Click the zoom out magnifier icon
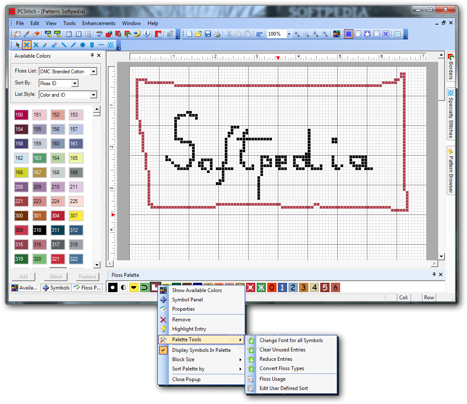The width and height of the screenshot is (467, 404). 306,34
